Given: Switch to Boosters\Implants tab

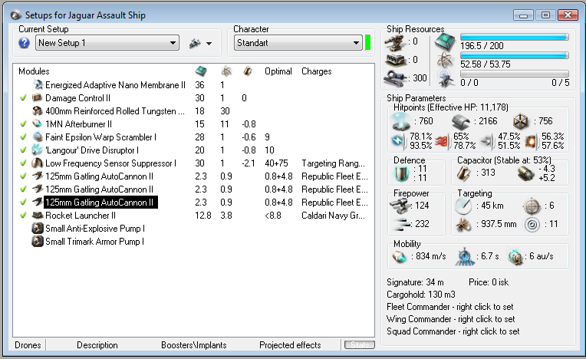Looking at the screenshot, I should (x=193, y=344).
